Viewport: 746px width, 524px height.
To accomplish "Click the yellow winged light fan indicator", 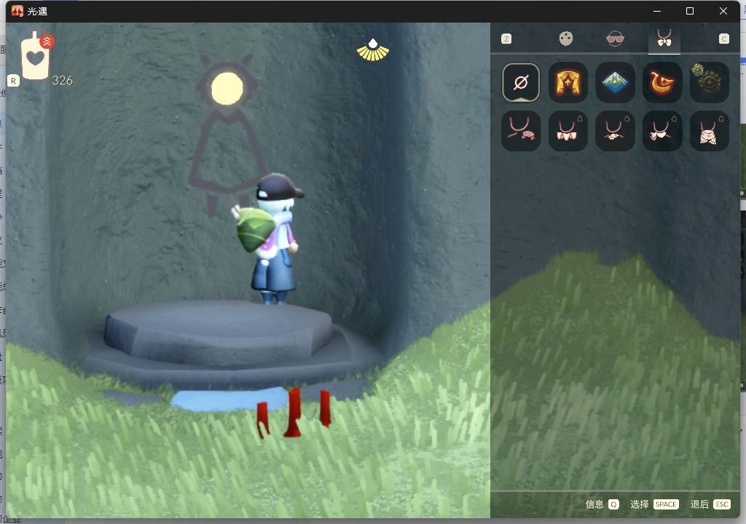I will (x=373, y=50).
